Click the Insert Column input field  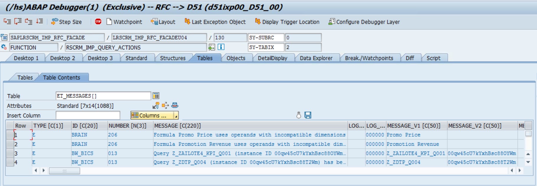pos(88,115)
